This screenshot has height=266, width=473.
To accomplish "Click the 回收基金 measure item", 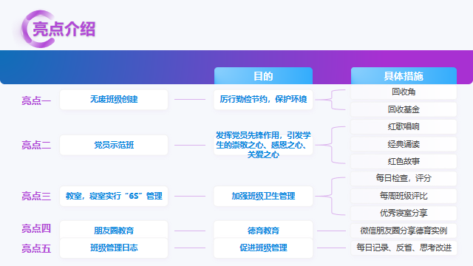I will 404,109.
